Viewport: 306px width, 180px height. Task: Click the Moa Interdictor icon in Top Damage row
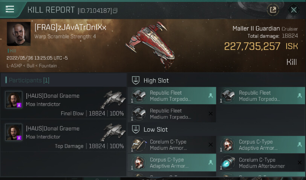(x=113, y=132)
